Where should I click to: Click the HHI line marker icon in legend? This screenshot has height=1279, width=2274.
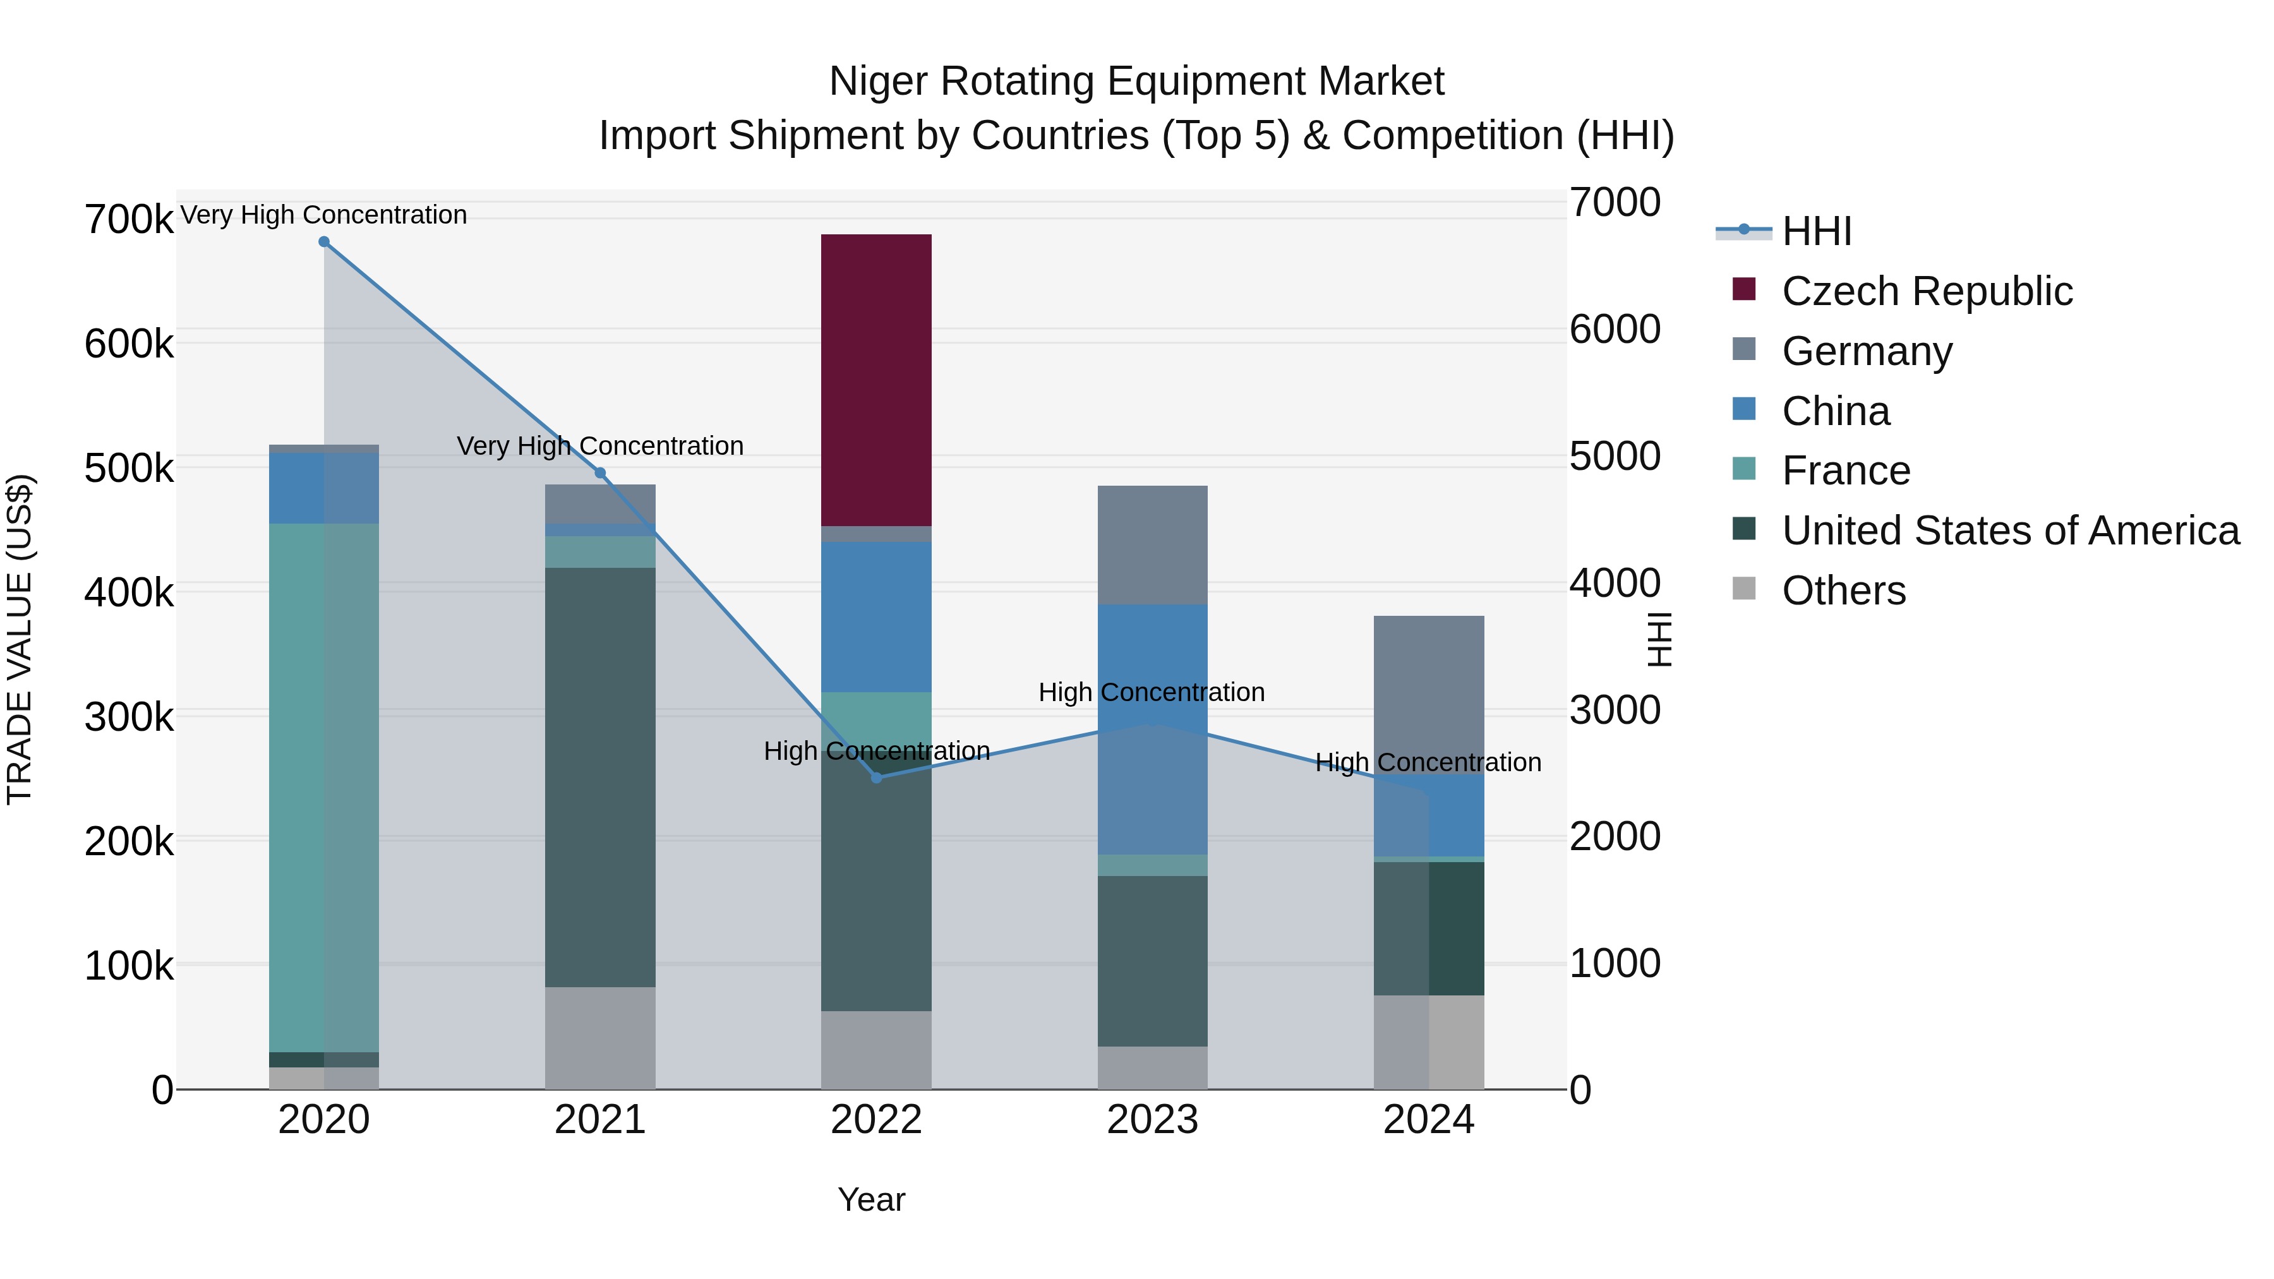tap(1744, 231)
